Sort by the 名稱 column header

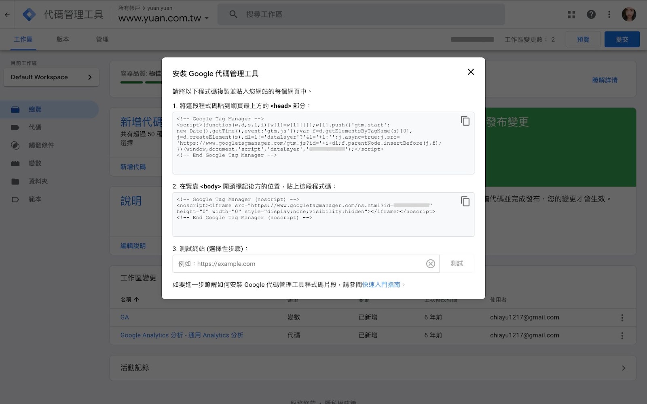point(130,299)
